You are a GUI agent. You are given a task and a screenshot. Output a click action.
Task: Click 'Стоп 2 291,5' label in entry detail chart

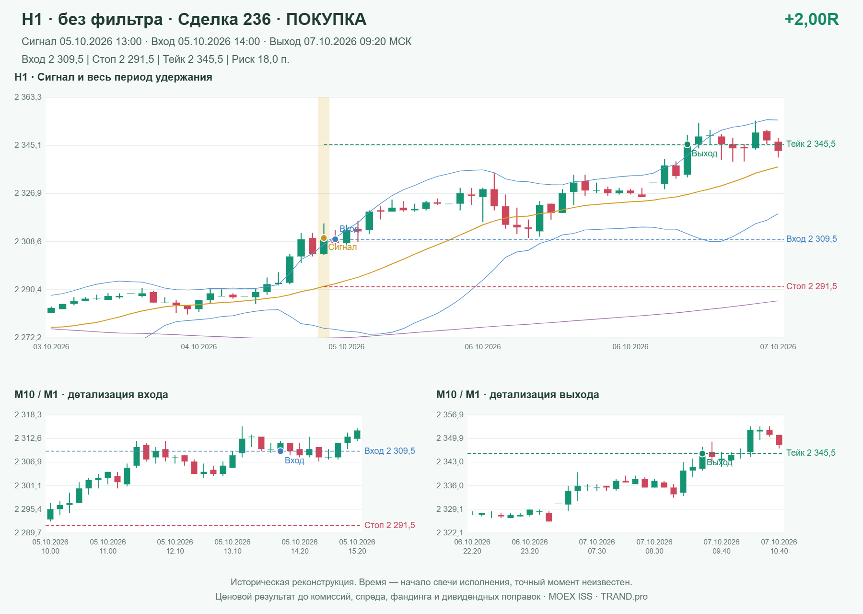[389, 525]
